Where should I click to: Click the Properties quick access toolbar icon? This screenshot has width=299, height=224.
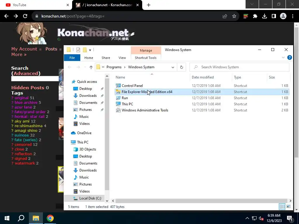pyautogui.click(x=78, y=50)
